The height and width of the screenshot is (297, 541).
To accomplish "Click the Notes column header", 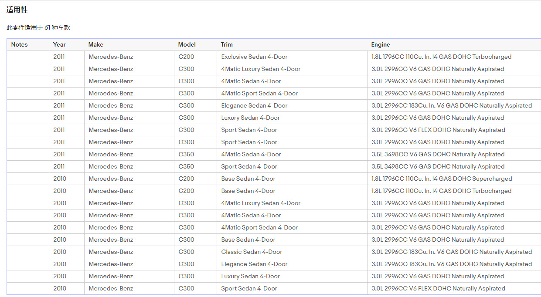I will click(19, 44).
